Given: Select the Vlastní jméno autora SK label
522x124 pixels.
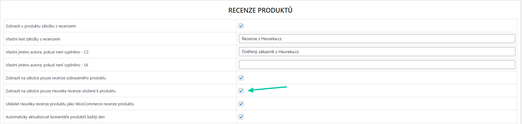Looking at the screenshot, I should coord(47,65).
